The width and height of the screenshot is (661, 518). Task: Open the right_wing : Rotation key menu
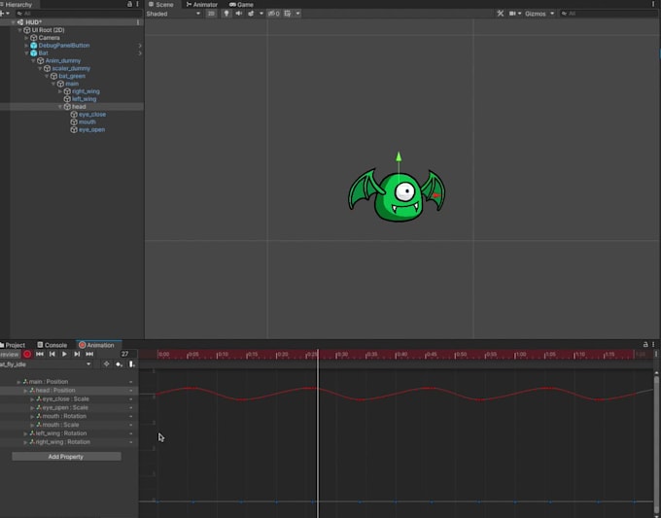pyautogui.click(x=130, y=442)
